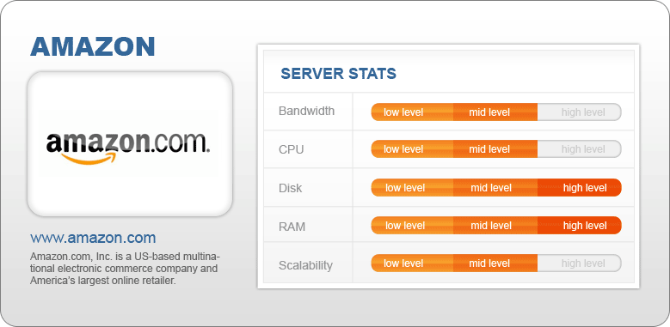Click the Disk row label
Image resolution: width=670 pixels, height=327 pixels.
[290, 188]
